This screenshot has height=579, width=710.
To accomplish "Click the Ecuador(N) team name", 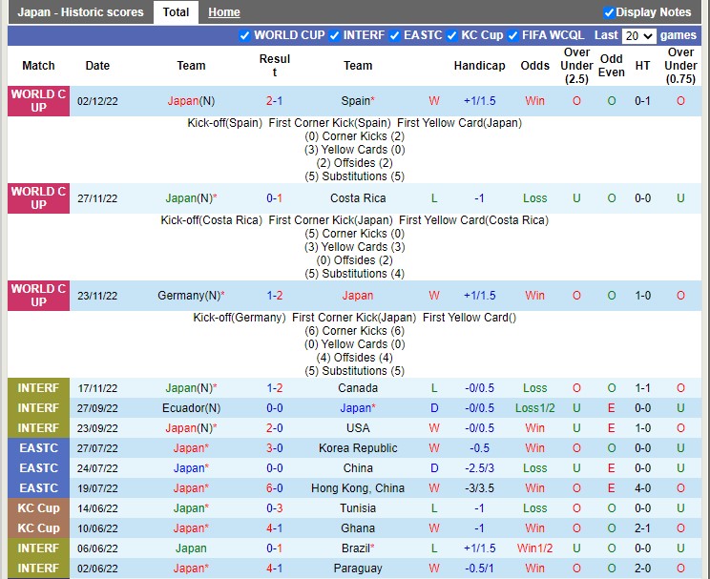I will tap(191, 408).
